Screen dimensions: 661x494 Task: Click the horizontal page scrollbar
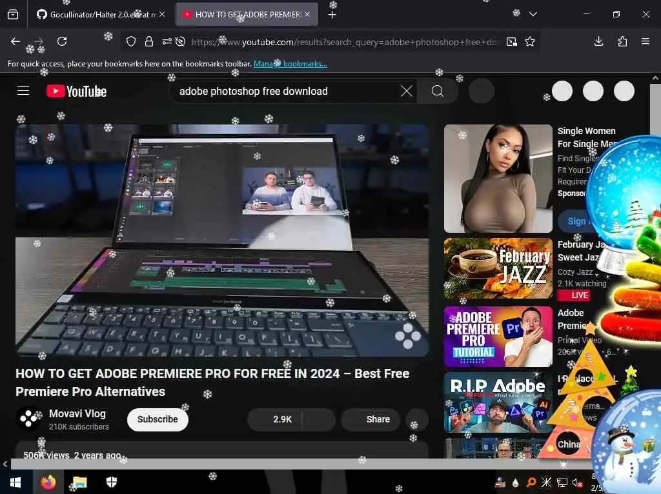[300, 464]
